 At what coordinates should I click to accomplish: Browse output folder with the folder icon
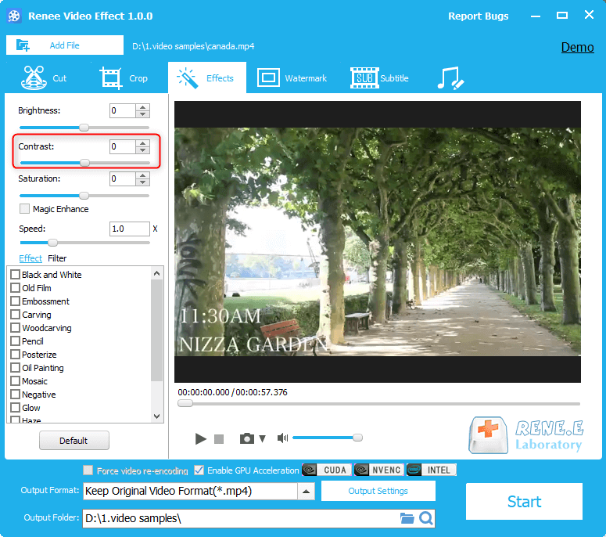pos(407,518)
